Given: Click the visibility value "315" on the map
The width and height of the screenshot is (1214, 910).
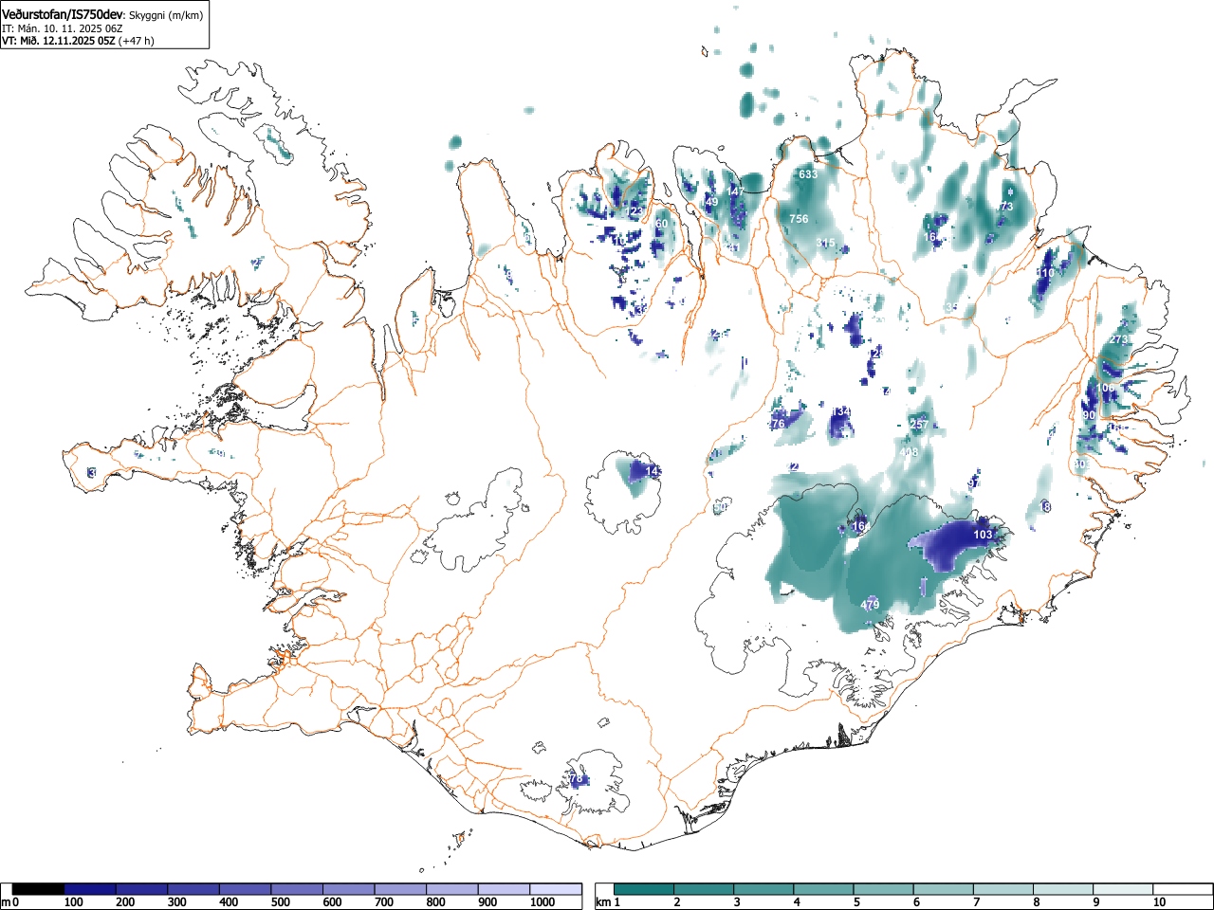Looking at the screenshot, I should (x=825, y=244).
